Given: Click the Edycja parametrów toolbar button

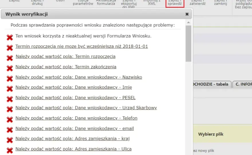Looking at the screenshot, I should pos(83,3).
